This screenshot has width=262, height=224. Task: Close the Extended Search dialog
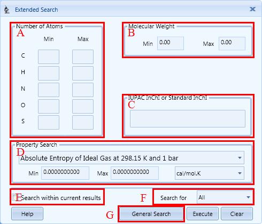[x=252, y=9]
